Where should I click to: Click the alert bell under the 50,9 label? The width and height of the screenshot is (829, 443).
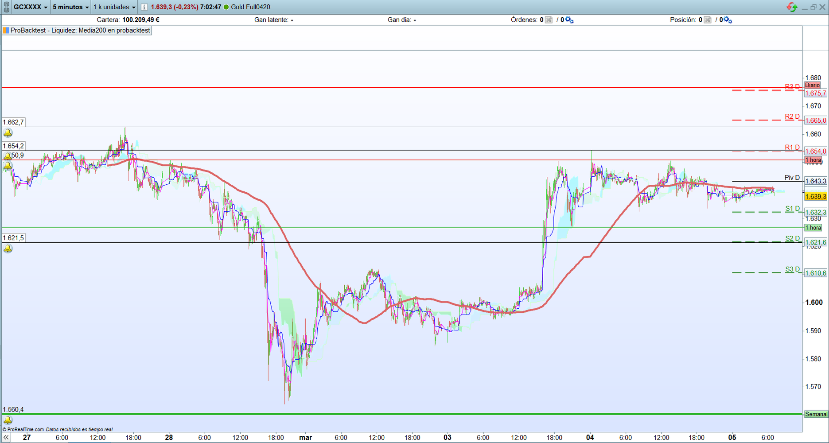click(x=8, y=166)
